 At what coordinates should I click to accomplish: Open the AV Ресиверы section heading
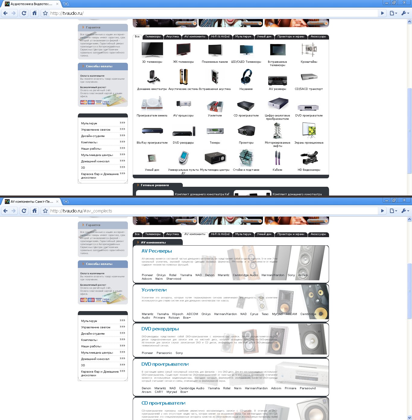157,251
